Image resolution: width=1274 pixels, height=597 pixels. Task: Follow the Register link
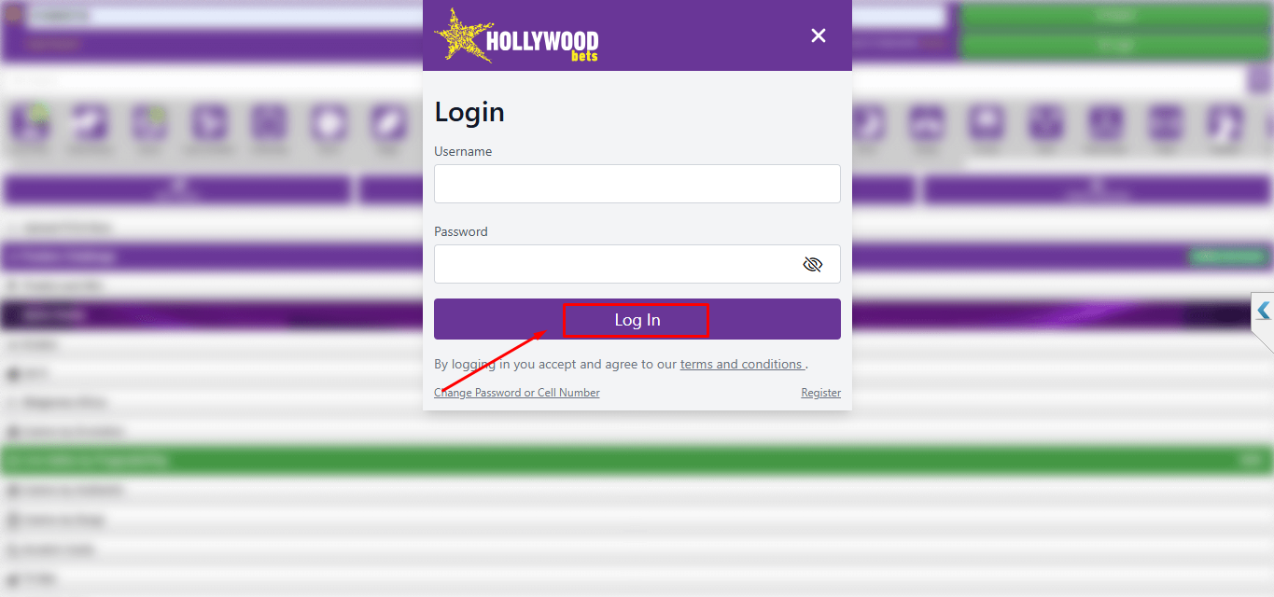[x=820, y=393]
